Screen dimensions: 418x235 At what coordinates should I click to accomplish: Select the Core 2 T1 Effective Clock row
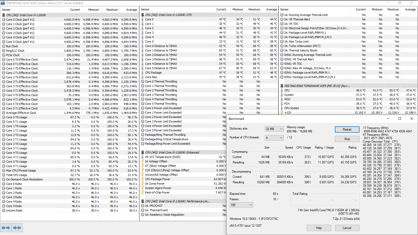point(69,82)
